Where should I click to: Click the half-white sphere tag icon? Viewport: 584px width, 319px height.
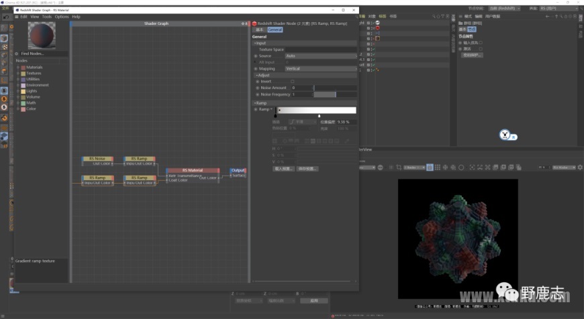point(377,23)
